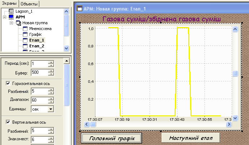This screenshot has height=145, width=249.
Task: Increase the Буфер value
Action: [51, 71]
